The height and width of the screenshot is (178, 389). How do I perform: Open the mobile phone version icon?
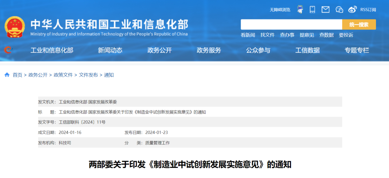[312, 9]
